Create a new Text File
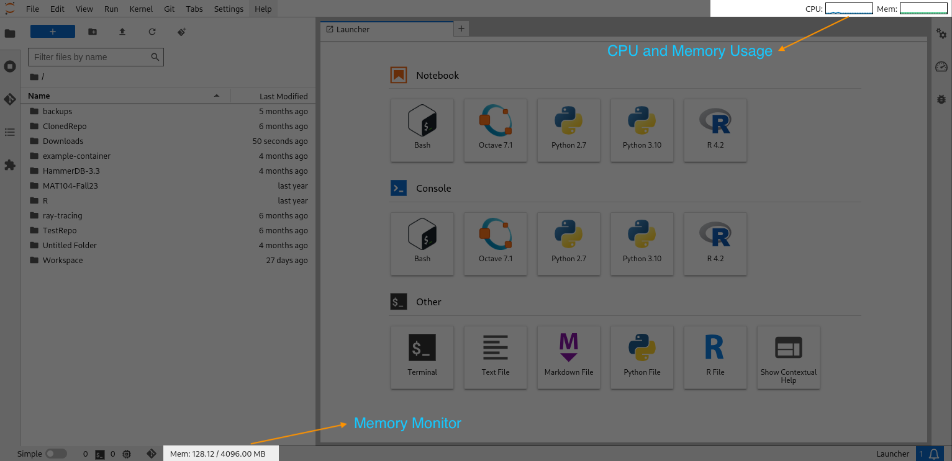 coord(496,357)
